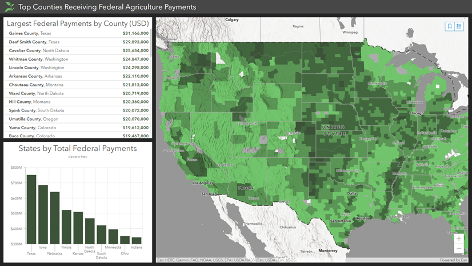Select Arkansas County, Arkansas row
Image resolution: width=472 pixels, height=266 pixels.
(78, 76)
